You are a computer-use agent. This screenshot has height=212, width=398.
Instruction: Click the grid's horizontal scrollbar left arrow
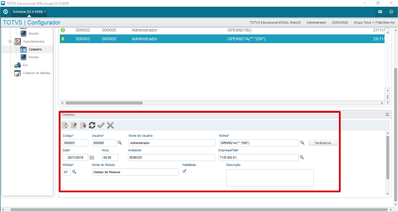pyautogui.click(x=62, y=103)
